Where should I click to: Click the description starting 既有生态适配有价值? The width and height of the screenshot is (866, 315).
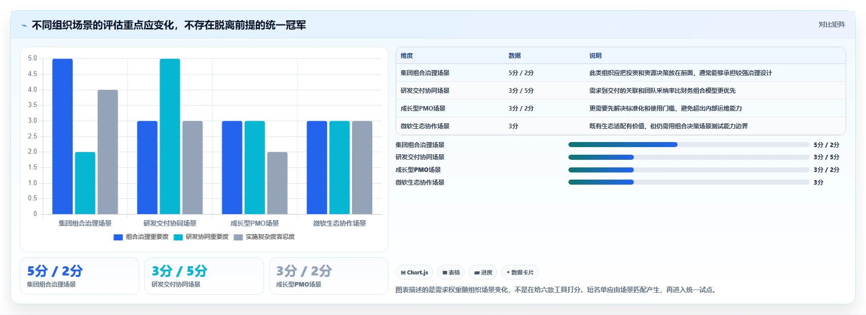pyautogui.click(x=668, y=126)
